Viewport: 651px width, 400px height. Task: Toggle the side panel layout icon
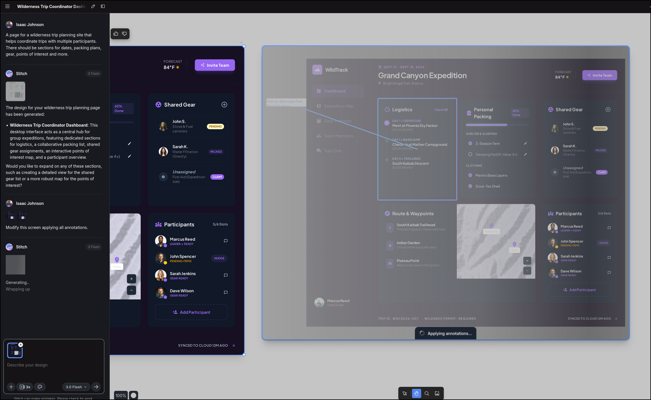[x=103, y=6]
